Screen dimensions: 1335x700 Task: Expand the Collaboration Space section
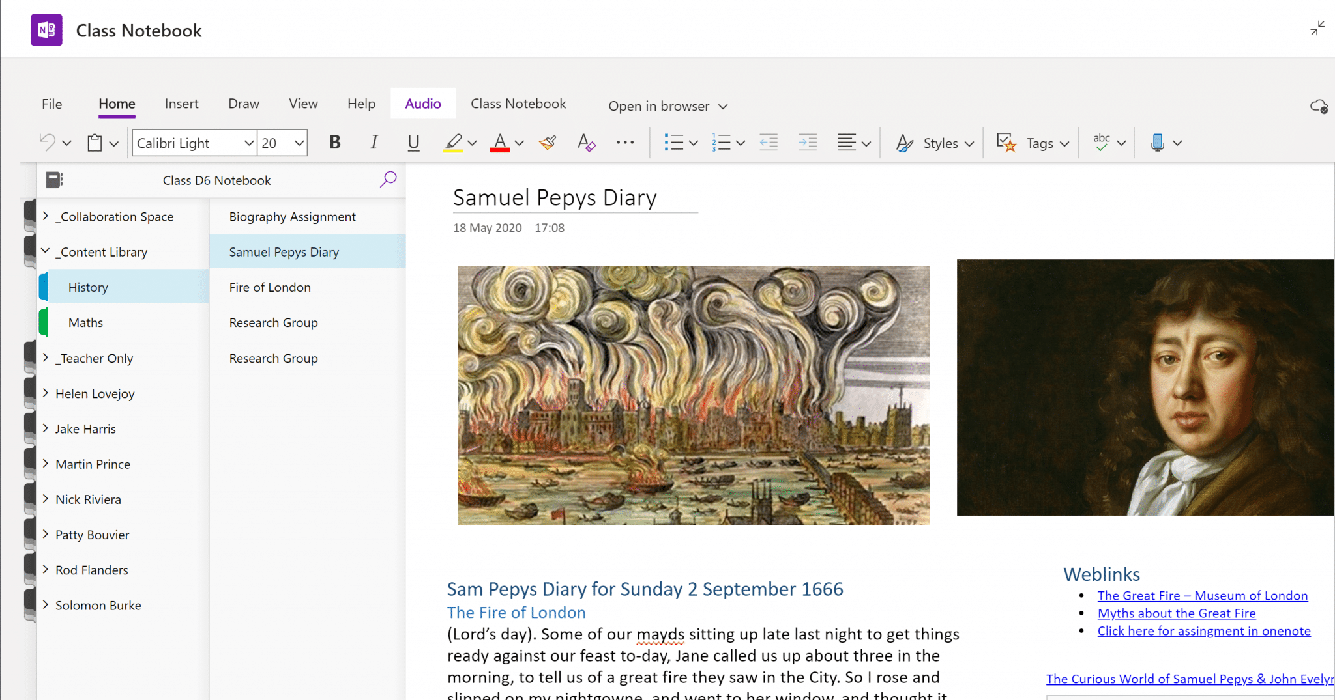(x=45, y=216)
